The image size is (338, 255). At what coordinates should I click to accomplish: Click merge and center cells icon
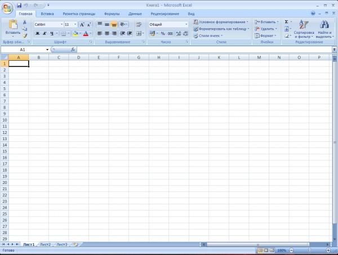[x=139, y=33]
